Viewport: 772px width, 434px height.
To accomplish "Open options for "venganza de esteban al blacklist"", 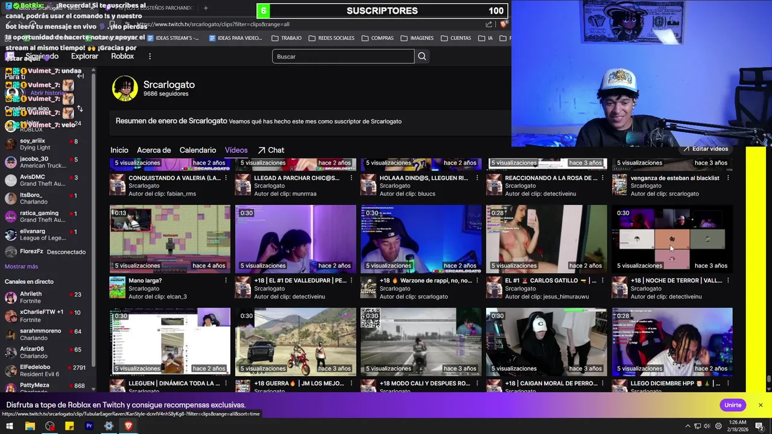I will pos(728,178).
